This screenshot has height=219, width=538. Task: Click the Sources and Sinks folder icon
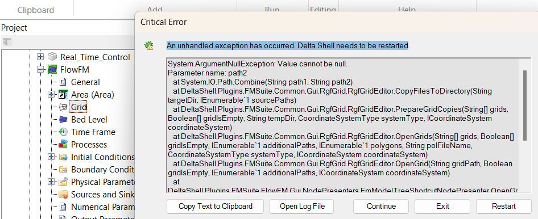(x=63, y=195)
